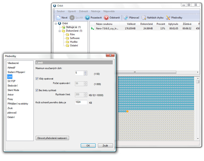Select plánovač in the preferences list
The image size is (204, 161).
(x=12, y=113)
